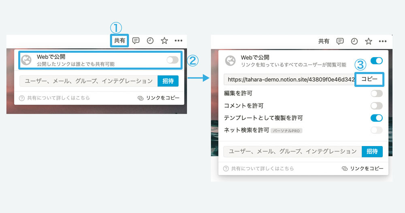Click the 共有 button in the right panel
The width and height of the screenshot is (405, 213).
(x=324, y=41)
